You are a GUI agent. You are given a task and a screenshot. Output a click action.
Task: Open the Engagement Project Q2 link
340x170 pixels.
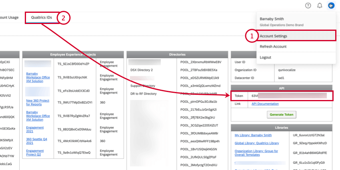[35, 153]
